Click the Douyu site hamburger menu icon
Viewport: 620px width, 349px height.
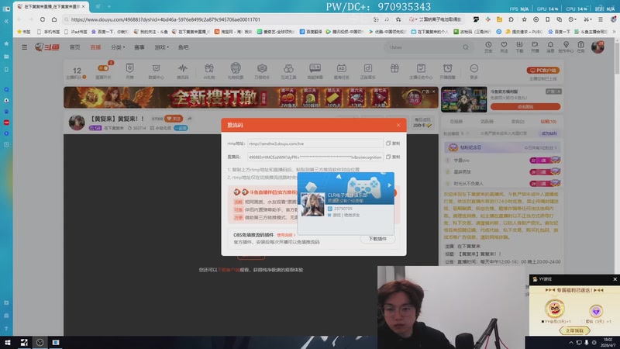coord(25,47)
